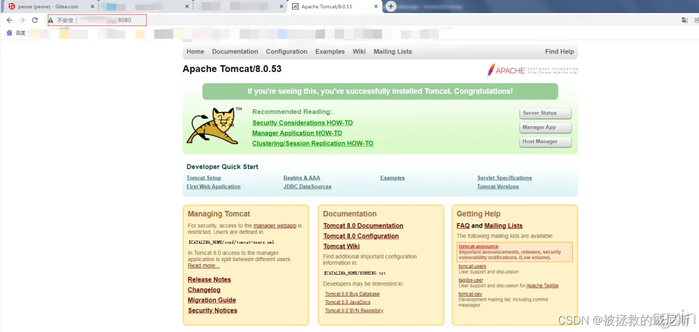Screen dimensions: 699x332
Task: Close the Gitee peove tab
Action: [93, 7]
